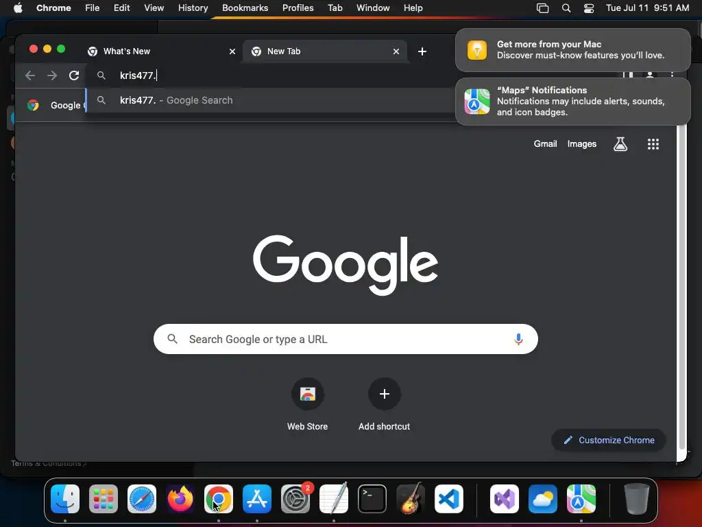This screenshot has width=702, height=527.
Task: Click the date and time in menu bar
Action: pyautogui.click(x=647, y=8)
